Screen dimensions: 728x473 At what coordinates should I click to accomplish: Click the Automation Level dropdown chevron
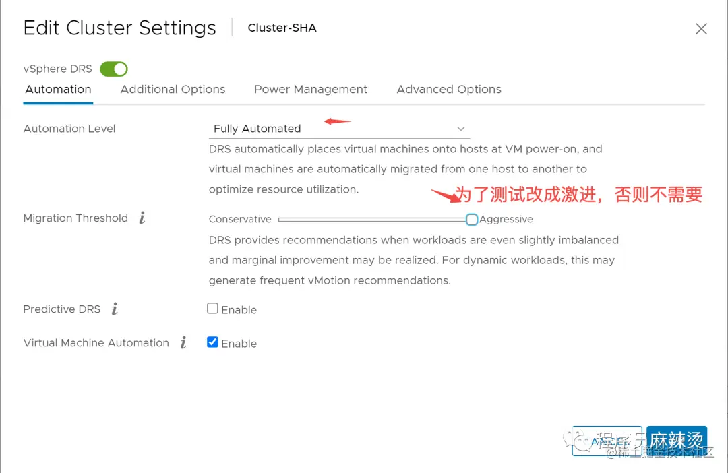[460, 129]
